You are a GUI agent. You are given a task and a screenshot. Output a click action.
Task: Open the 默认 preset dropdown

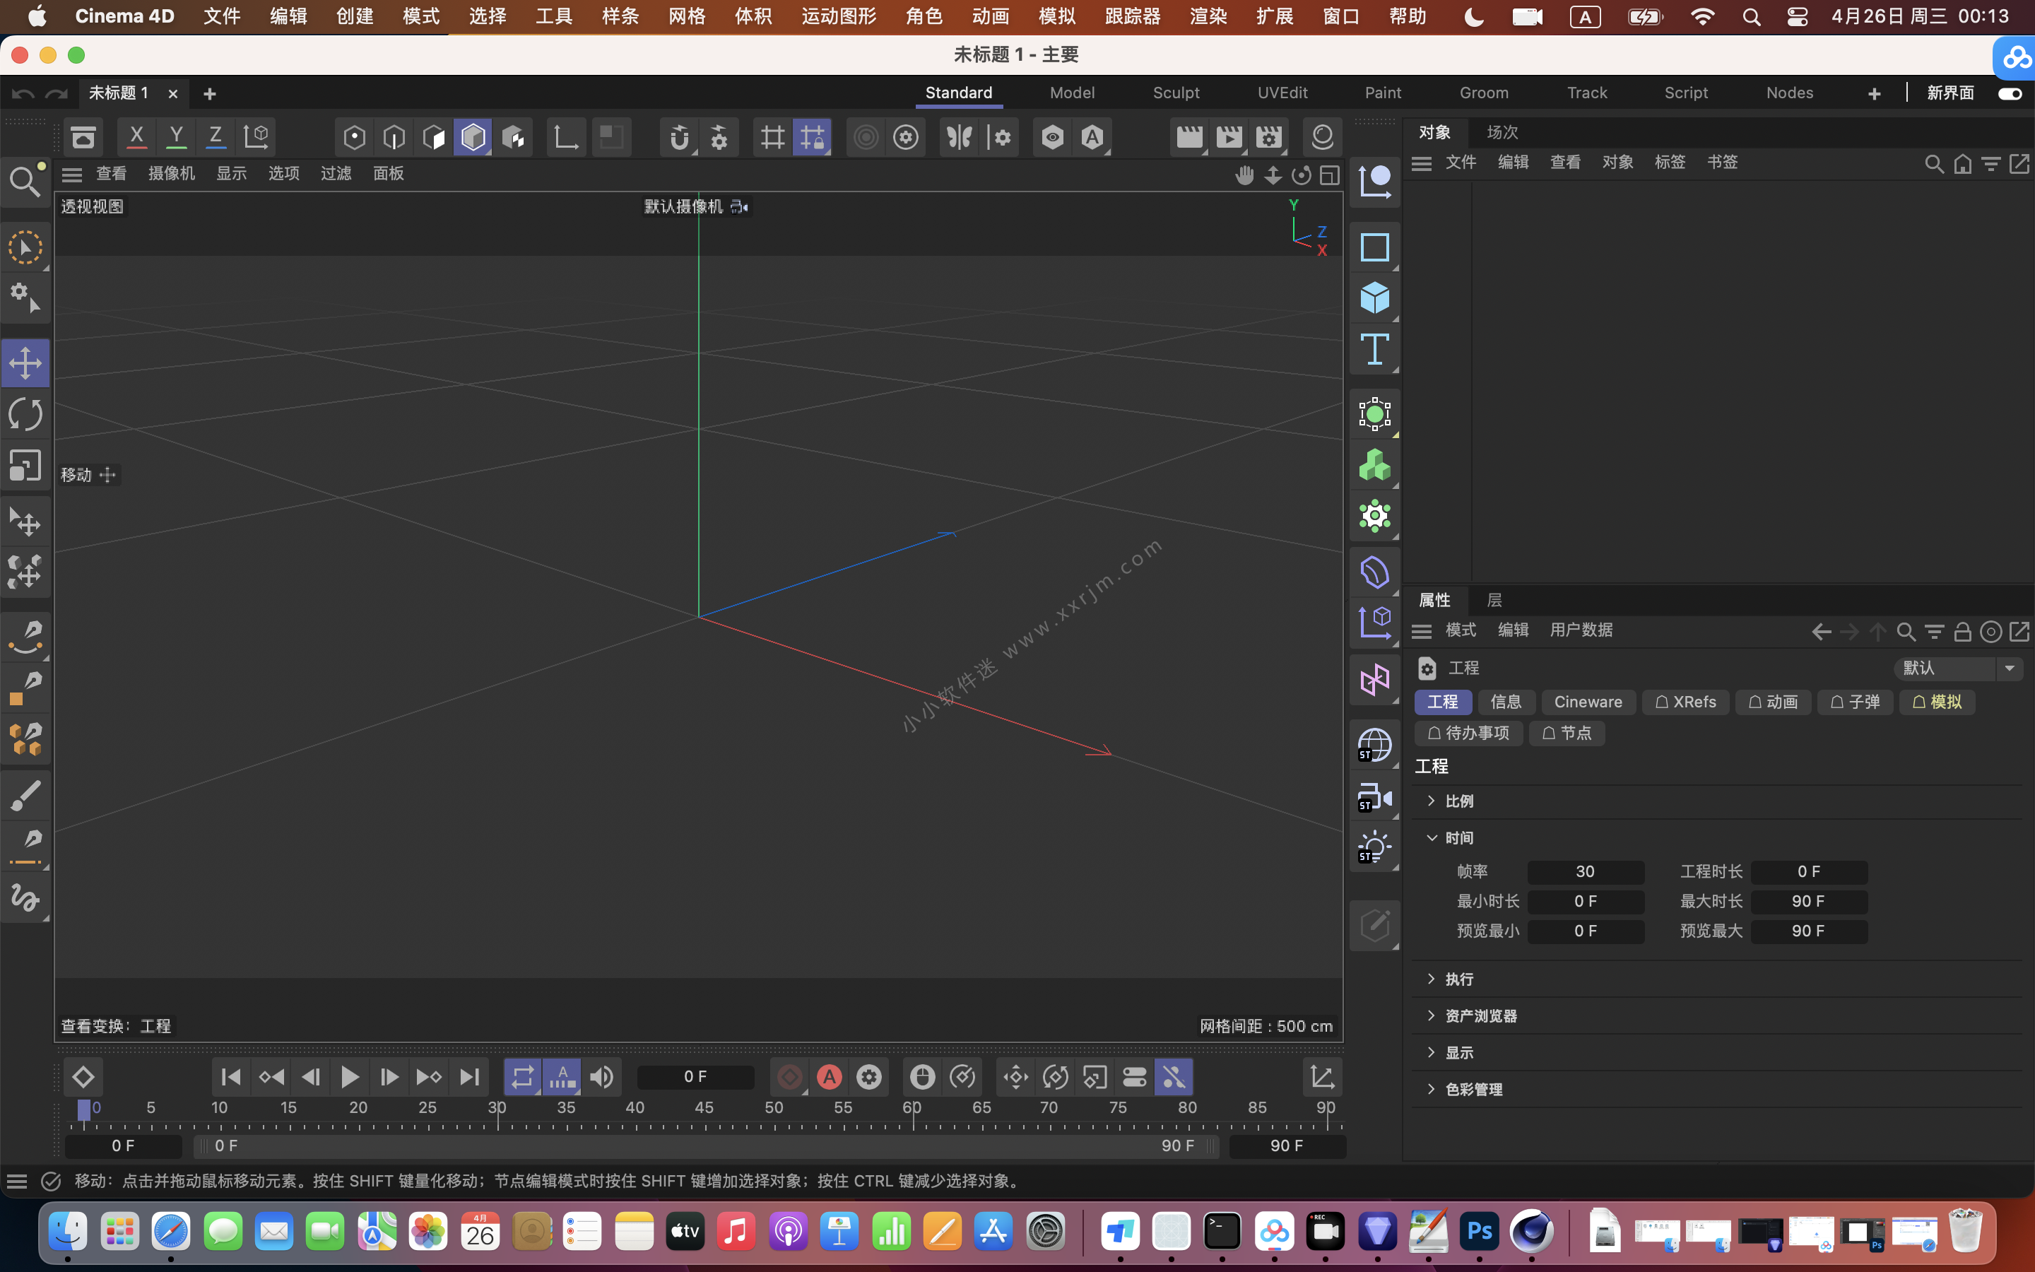[1958, 668]
